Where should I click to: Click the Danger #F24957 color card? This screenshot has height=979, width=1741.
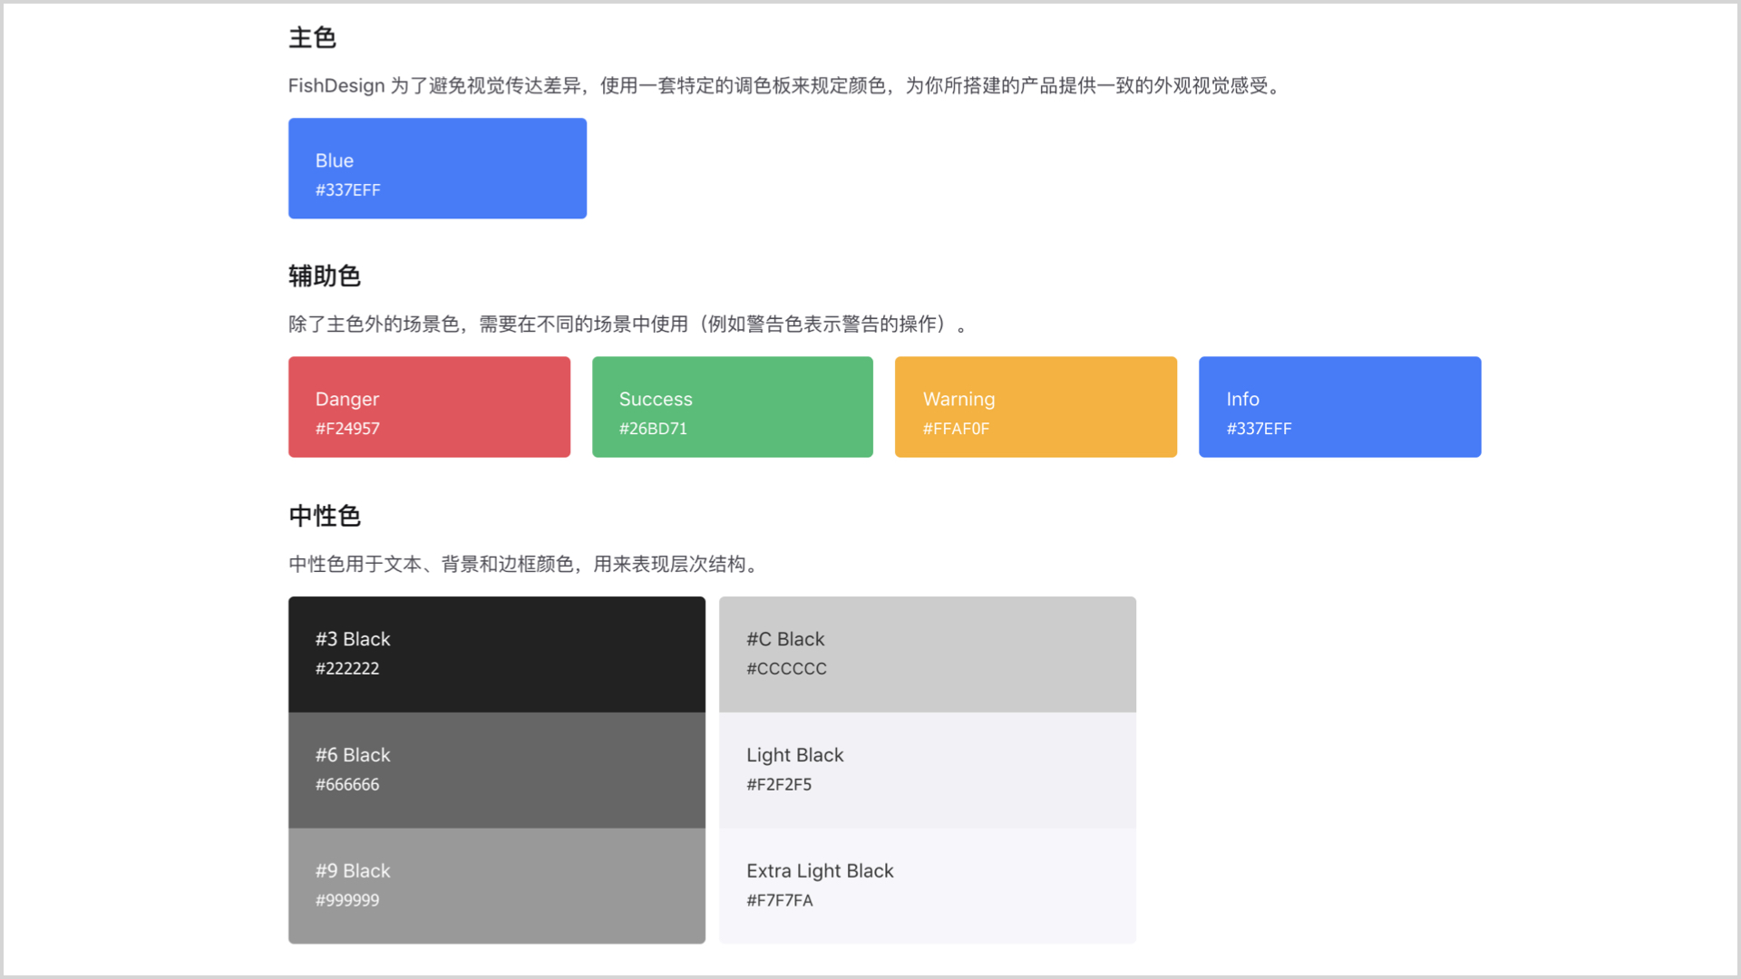click(x=429, y=406)
